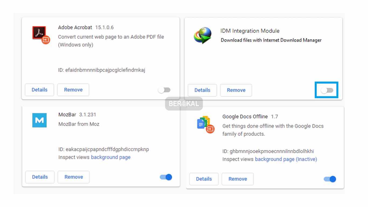
Task: Click the Google Docs Offline title text
Action: (x=245, y=116)
